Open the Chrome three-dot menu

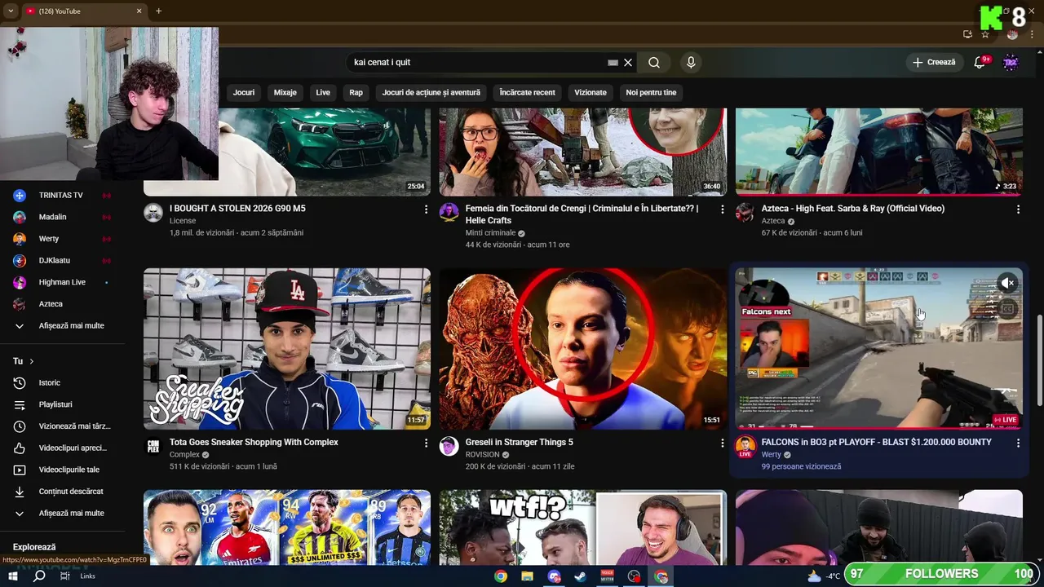[x=1031, y=34]
